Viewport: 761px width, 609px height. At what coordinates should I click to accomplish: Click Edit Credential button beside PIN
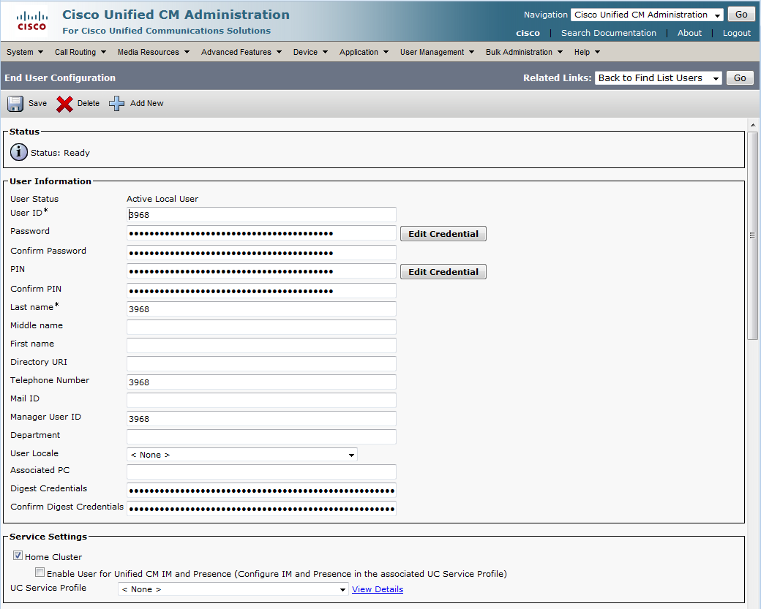click(443, 272)
